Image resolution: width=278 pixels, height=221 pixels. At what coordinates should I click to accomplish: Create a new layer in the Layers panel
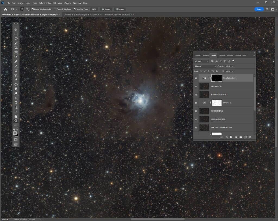(x=245, y=137)
